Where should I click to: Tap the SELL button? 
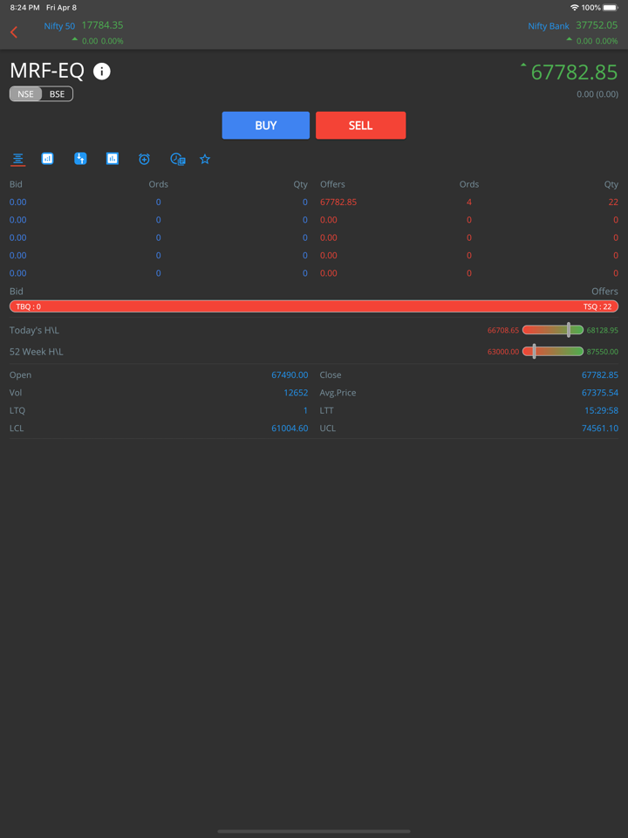pyautogui.click(x=360, y=125)
